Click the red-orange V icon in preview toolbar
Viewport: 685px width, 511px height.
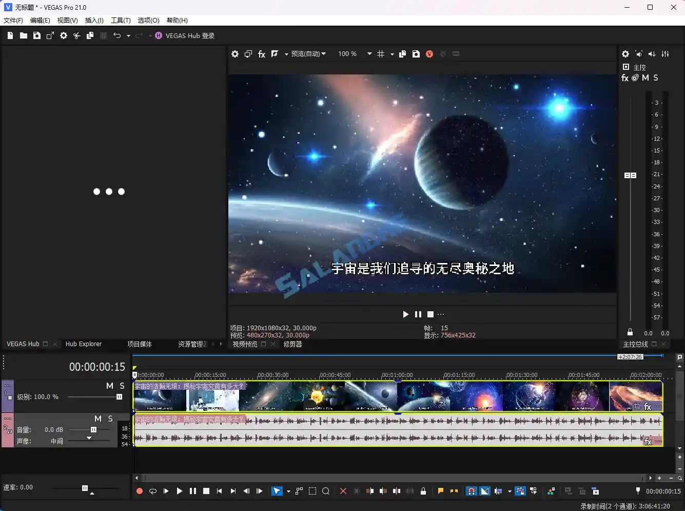click(x=429, y=54)
